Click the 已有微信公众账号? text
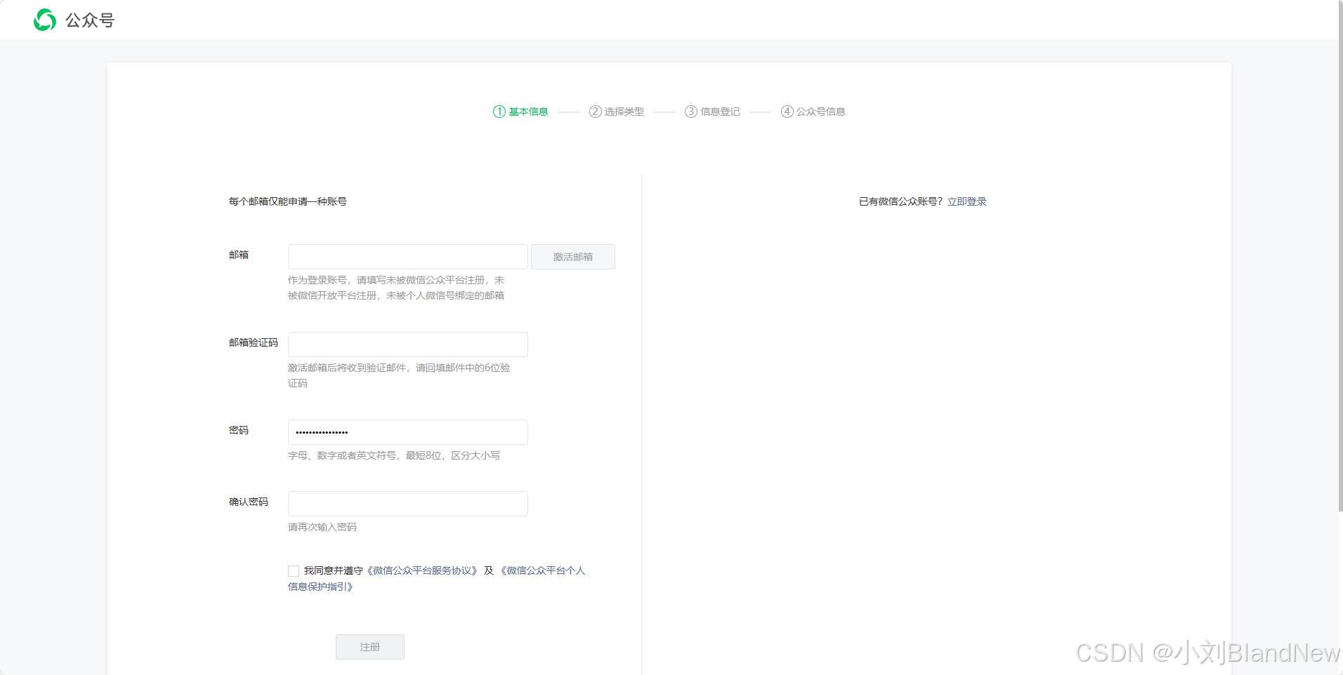The height and width of the screenshot is (675, 1343). 900,201
